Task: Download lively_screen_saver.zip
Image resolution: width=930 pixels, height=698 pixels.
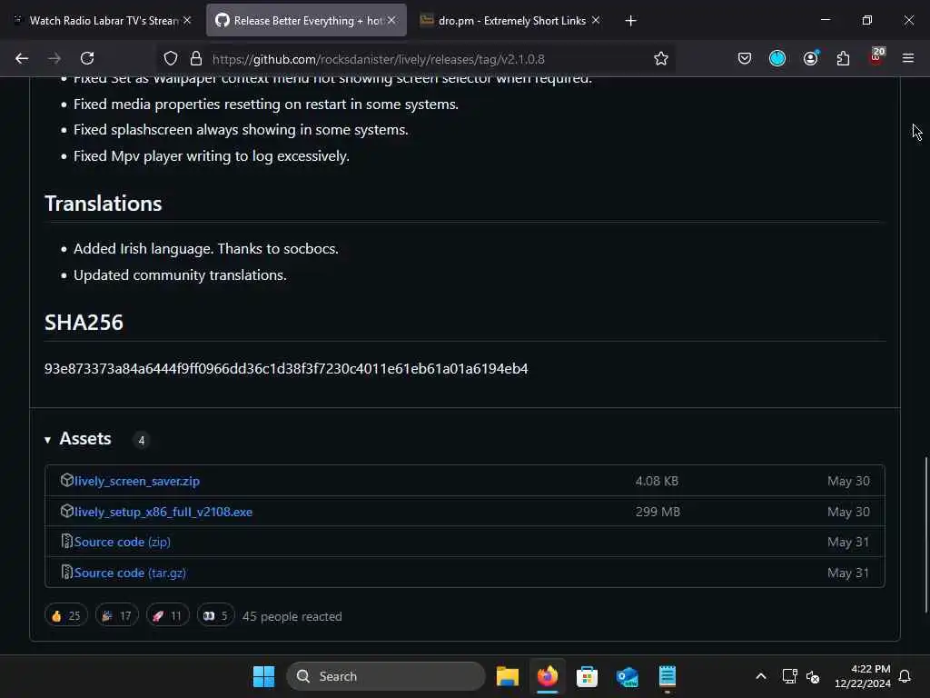Action: pos(137,481)
